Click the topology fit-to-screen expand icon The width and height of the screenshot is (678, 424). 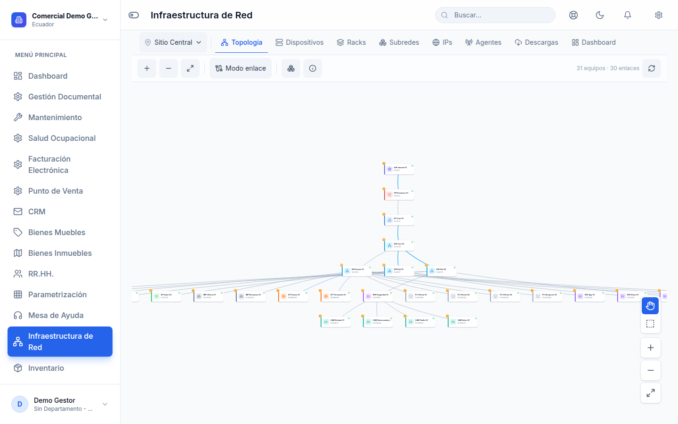tap(190, 68)
